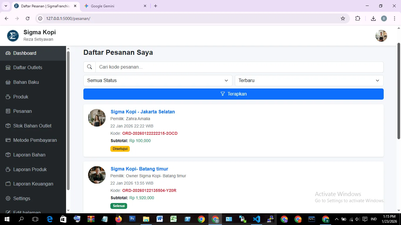The image size is (401, 225).
Task: Go back with the browser back arrow
Action: point(6,18)
